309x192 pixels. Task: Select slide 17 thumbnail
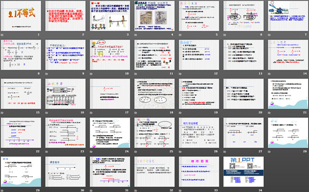point(110,94)
